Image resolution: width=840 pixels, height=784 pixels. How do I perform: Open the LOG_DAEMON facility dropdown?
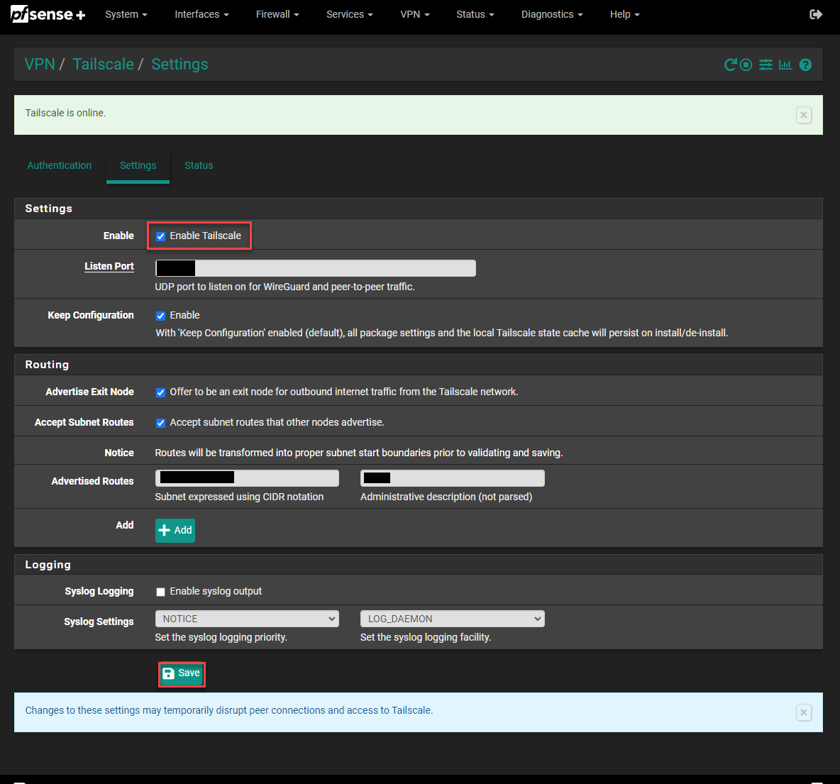[452, 618]
